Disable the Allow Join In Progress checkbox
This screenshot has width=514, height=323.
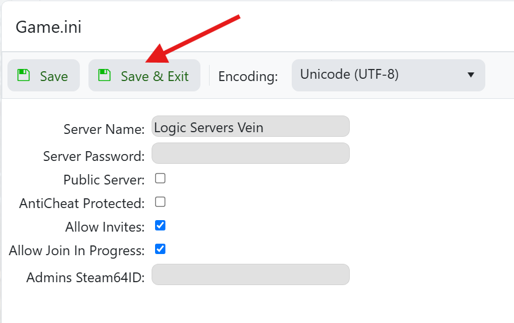pyautogui.click(x=160, y=249)
